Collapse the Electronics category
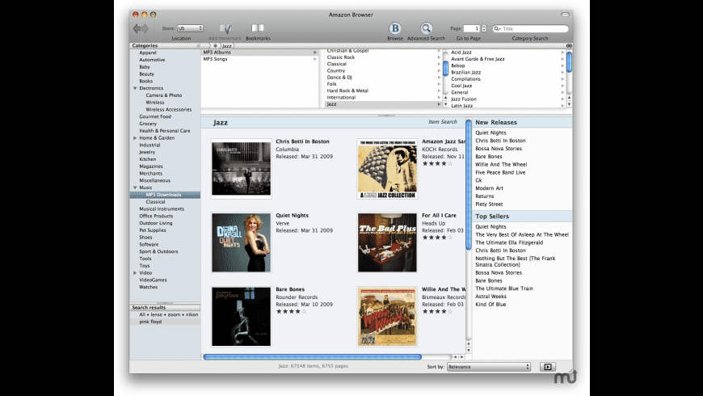 (135, 88)
